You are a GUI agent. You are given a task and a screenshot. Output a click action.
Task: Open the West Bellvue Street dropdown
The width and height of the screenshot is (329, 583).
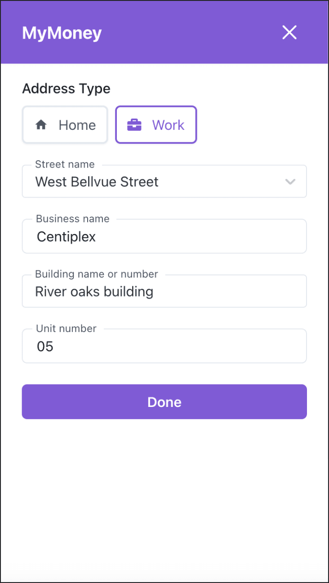[x=153, y=182]
